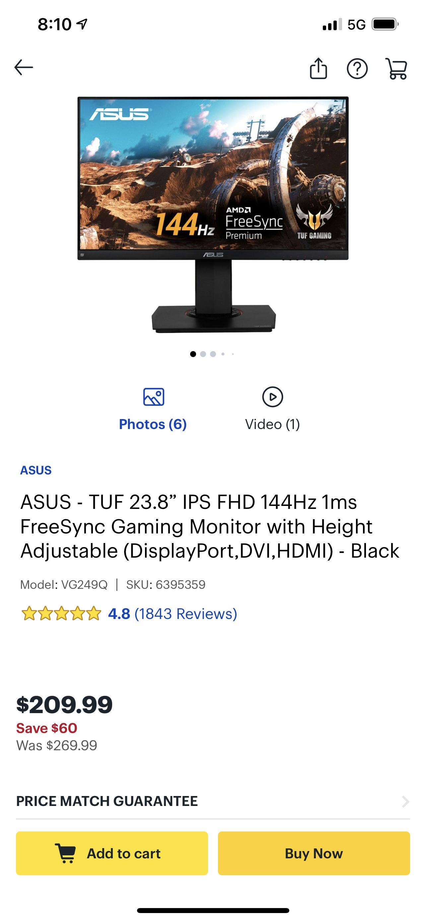Tap the share icon

click(x=318, y=68)
